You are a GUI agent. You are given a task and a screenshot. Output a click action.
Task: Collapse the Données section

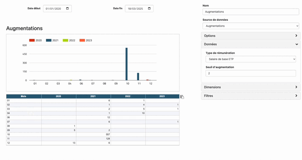pos(251,44)
